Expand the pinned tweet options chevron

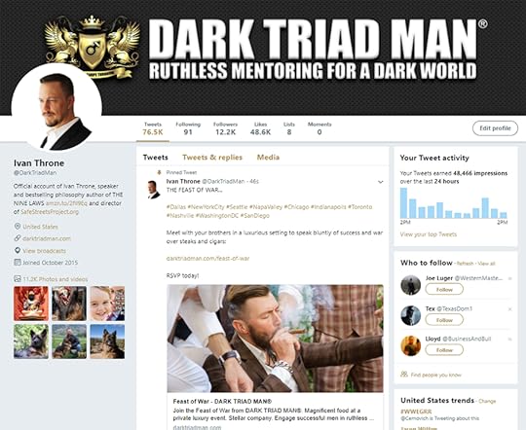(381, 182)
